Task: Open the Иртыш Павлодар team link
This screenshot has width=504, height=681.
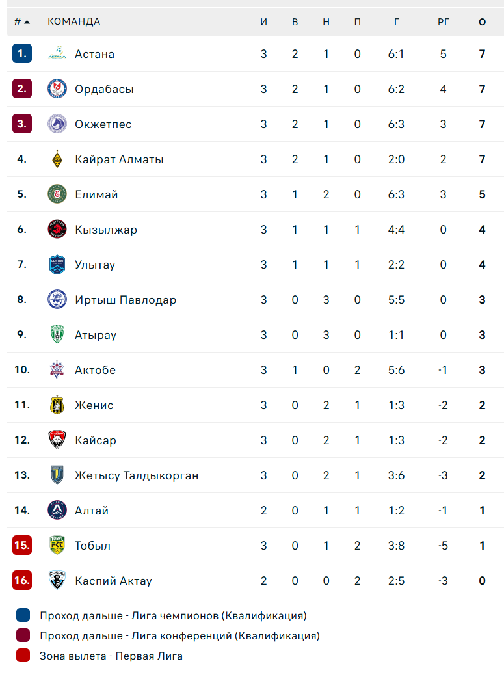Action: tap(126, 300)
